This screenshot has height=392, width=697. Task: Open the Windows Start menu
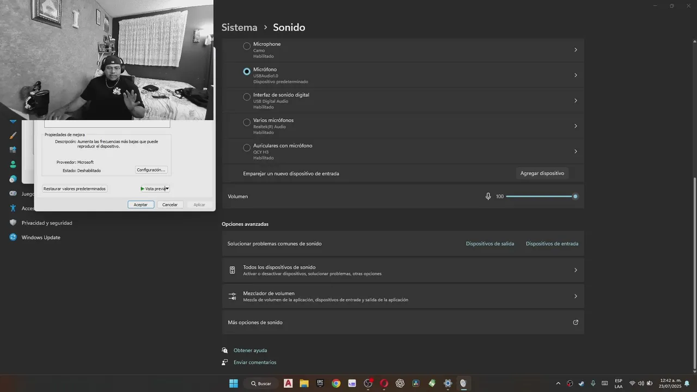[234, 383]
